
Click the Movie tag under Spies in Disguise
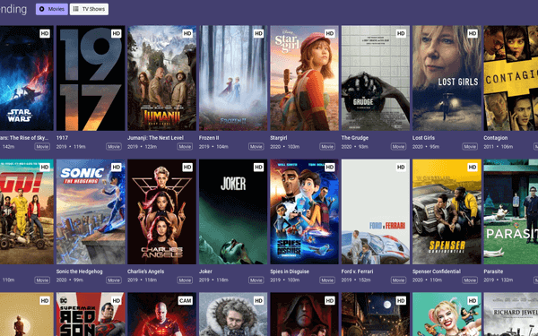pyautogui.click(x=327, y=280)
